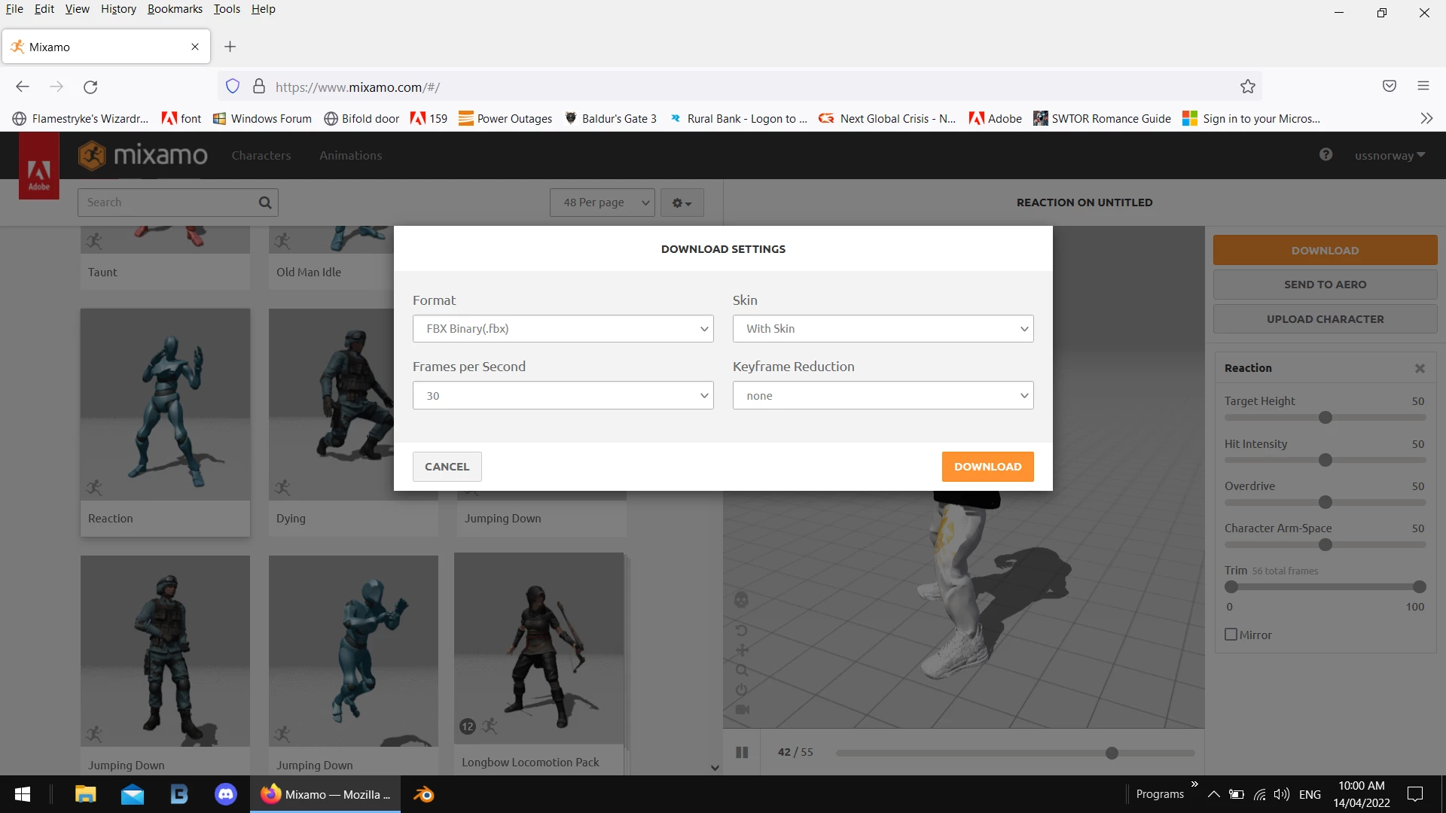Click the search magnifier icon
The image size is (1446, 813).
pyautogui.click(x=264, y=202)
